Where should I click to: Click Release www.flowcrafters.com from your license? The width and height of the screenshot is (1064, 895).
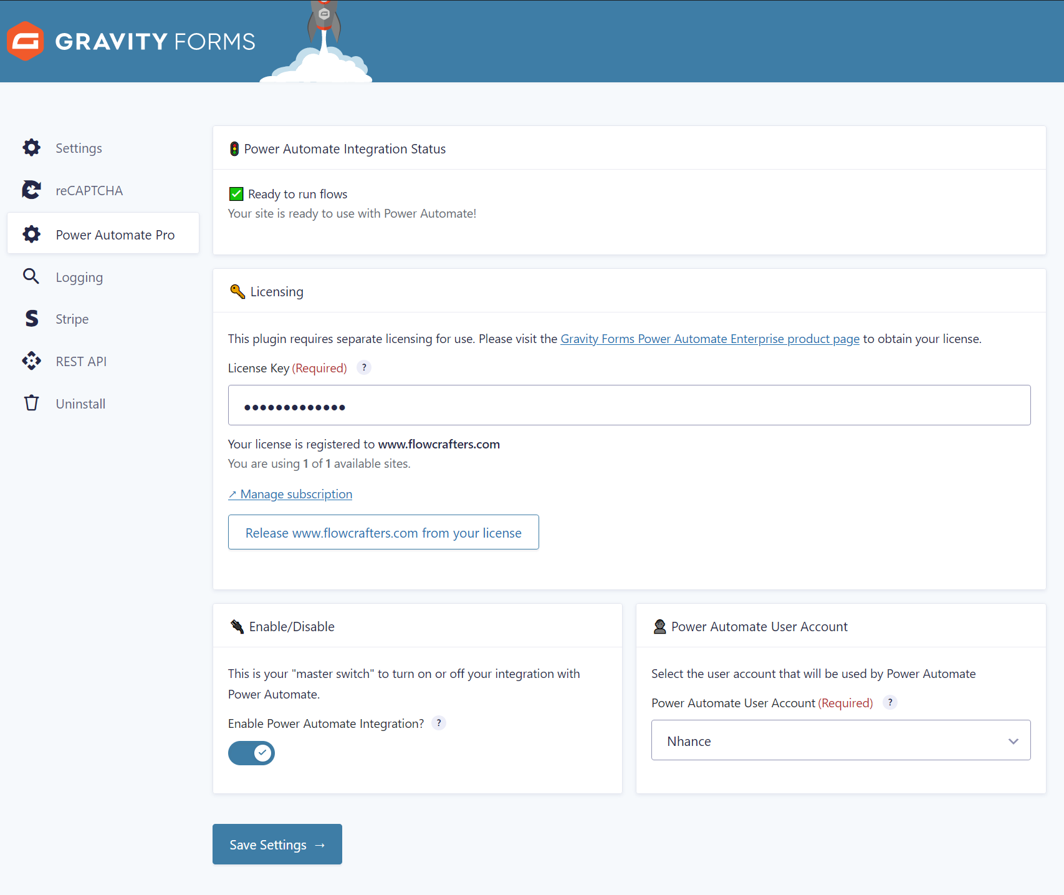(383, 533)
